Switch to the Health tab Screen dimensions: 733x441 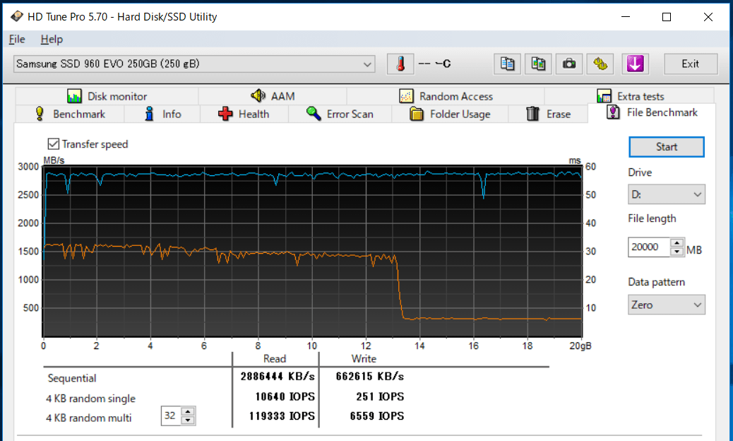pos(244,114)
